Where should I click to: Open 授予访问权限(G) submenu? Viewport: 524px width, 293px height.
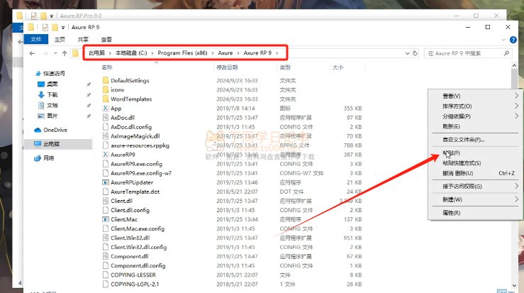[476, 186]
